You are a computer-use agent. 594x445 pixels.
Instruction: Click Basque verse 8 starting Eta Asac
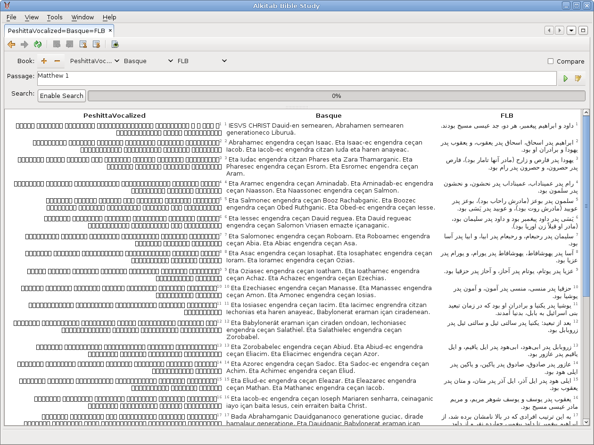(329, 257)
